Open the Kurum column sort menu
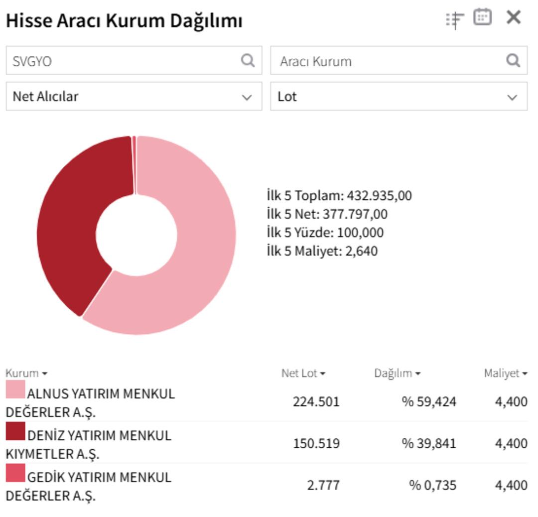Screen dimensions: 538x517 (x=26, y=372)
